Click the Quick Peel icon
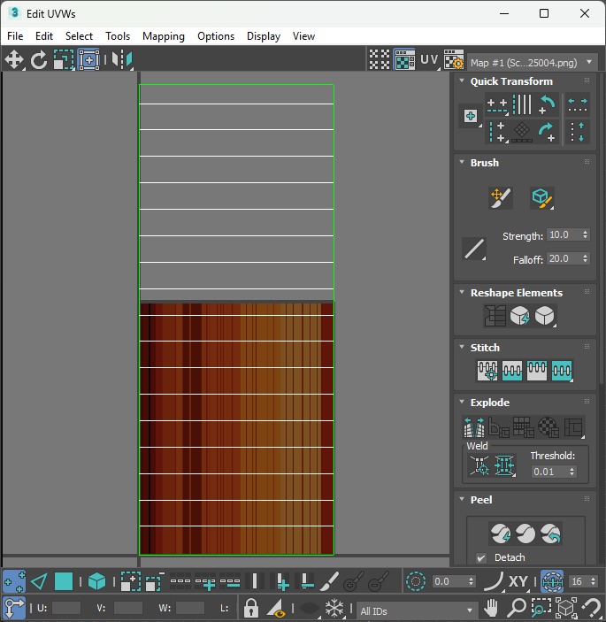The height and width of the screenshot is (622, 606). pos(501,534)
